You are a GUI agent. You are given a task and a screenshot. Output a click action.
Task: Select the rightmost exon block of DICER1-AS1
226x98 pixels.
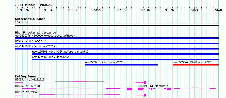pyautogui.click(x=169, y=89)
